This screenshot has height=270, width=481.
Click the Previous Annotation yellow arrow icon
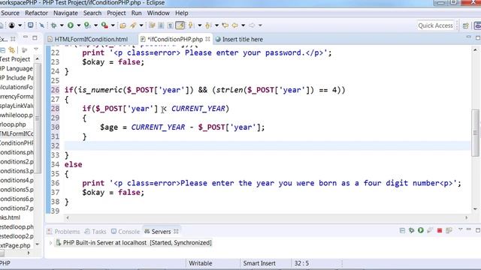(x=208, y=25)
